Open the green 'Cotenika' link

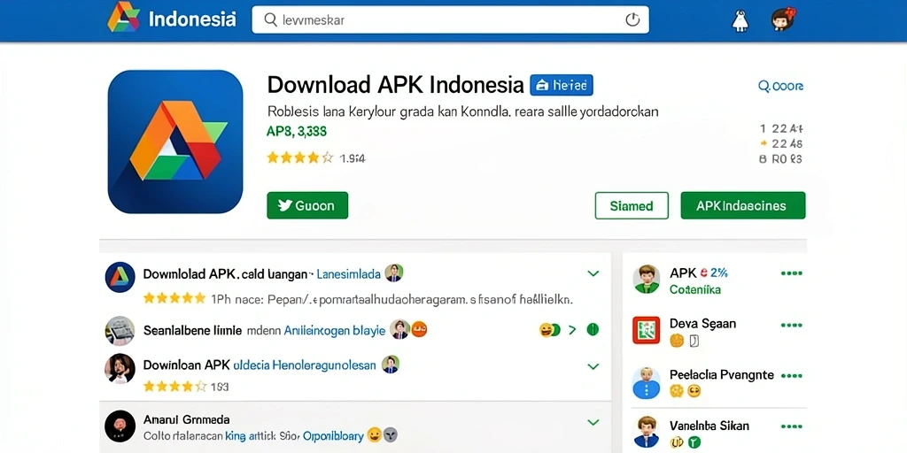[694, 289]
